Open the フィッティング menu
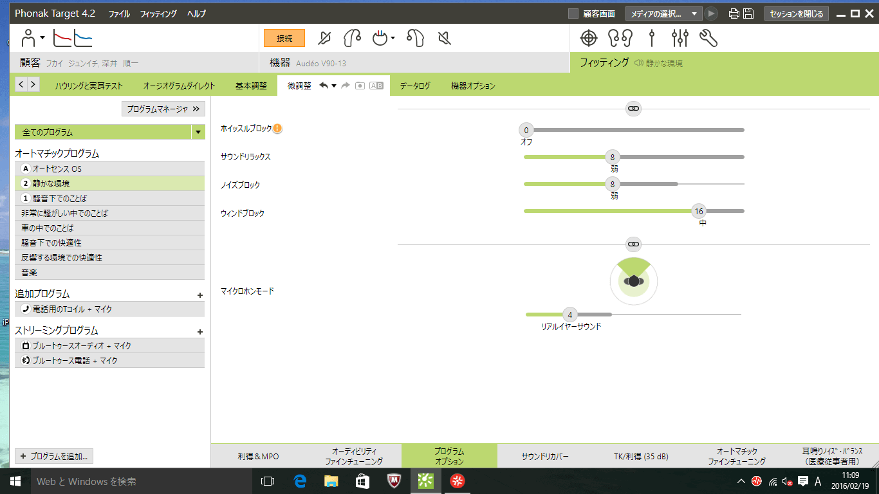The image size is (879, 494). point(158,14)
